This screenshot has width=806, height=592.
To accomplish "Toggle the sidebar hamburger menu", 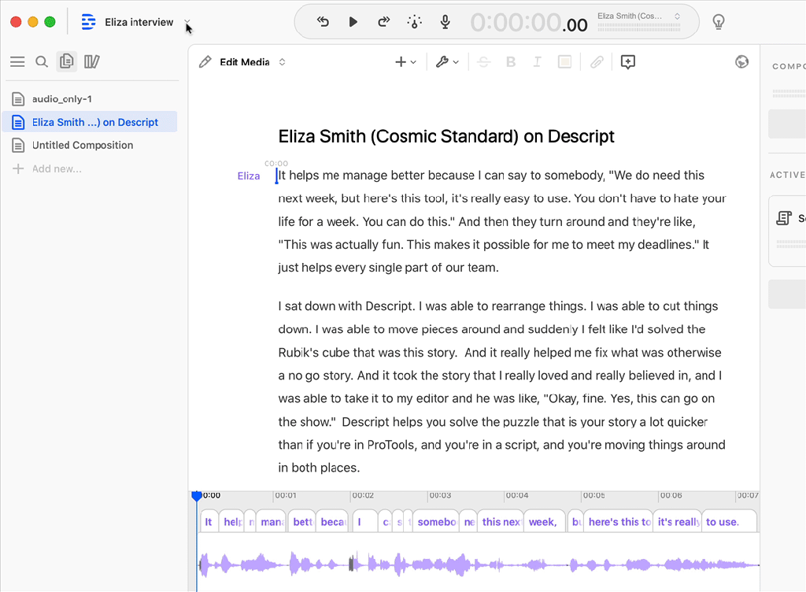I will click(17, 62).
